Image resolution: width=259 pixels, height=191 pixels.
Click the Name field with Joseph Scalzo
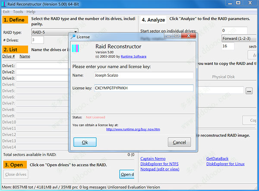(144, 75)
